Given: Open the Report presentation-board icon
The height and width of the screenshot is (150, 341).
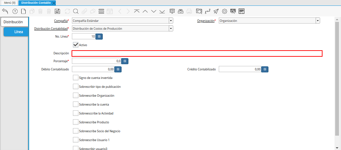Looking at the screenshot, I should tap(172, 11).
